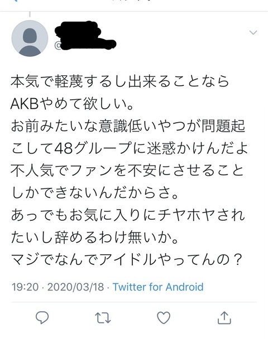Image resolution: width=268 pixels, height=339 pixels.
Task: Click the 2020/03/18 date text
Action: 75,287
